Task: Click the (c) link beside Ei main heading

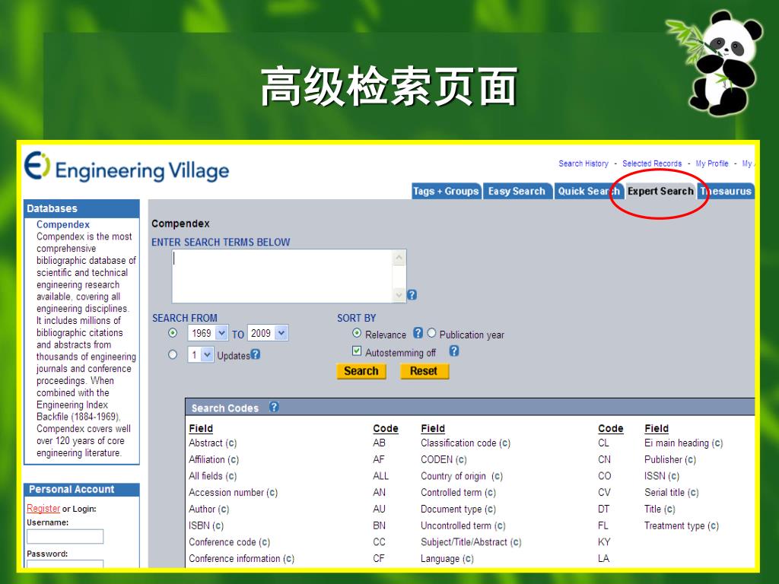Action: tap(717, 443)
